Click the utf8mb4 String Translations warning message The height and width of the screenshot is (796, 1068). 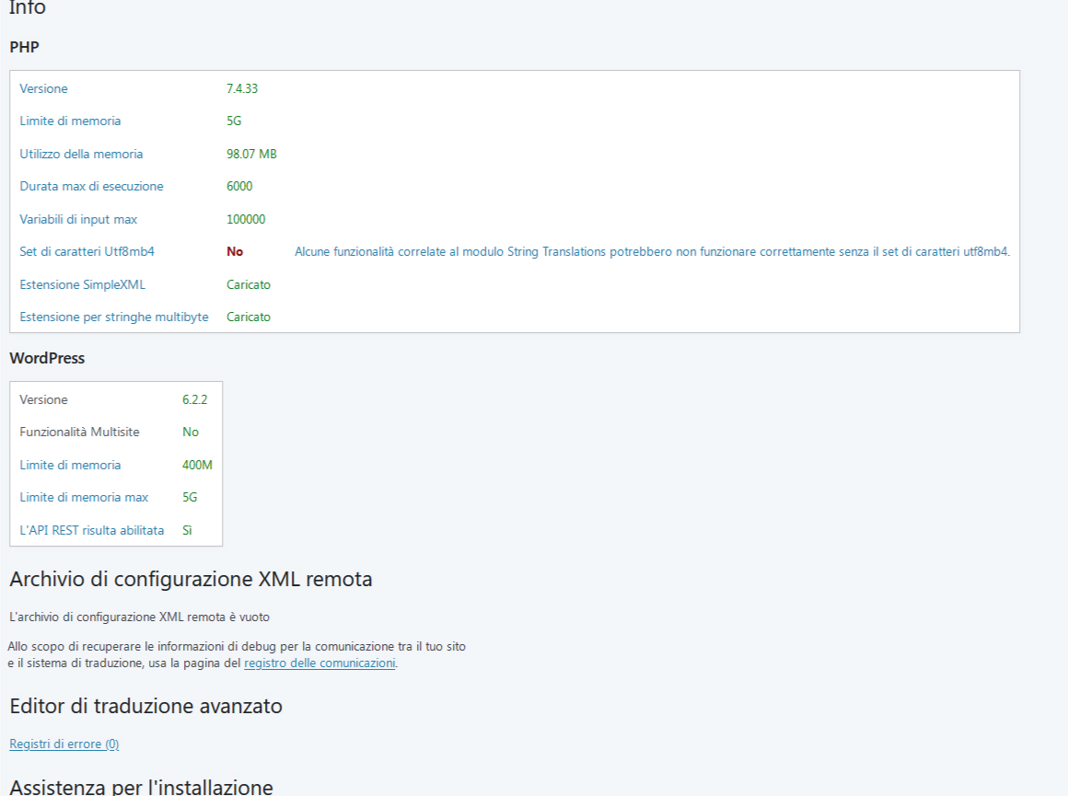(652, 251)
